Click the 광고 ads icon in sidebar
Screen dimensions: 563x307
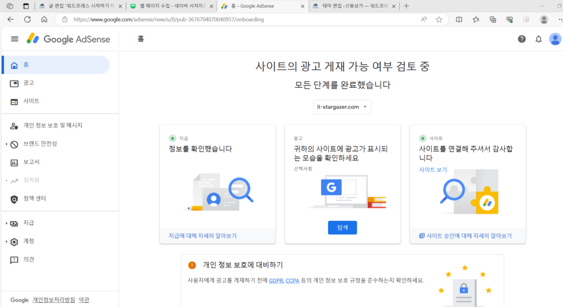tap(14, 83)
